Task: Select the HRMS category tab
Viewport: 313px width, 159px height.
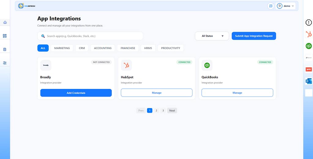Action: (x=148, y=48)
